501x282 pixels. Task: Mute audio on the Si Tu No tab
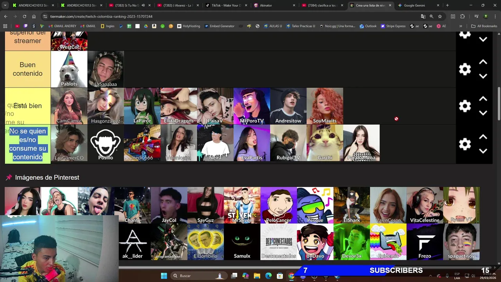(143, 5)
